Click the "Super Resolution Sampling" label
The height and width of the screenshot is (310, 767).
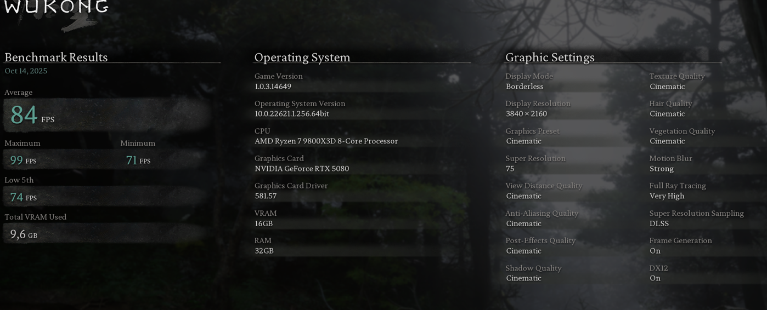696,213
